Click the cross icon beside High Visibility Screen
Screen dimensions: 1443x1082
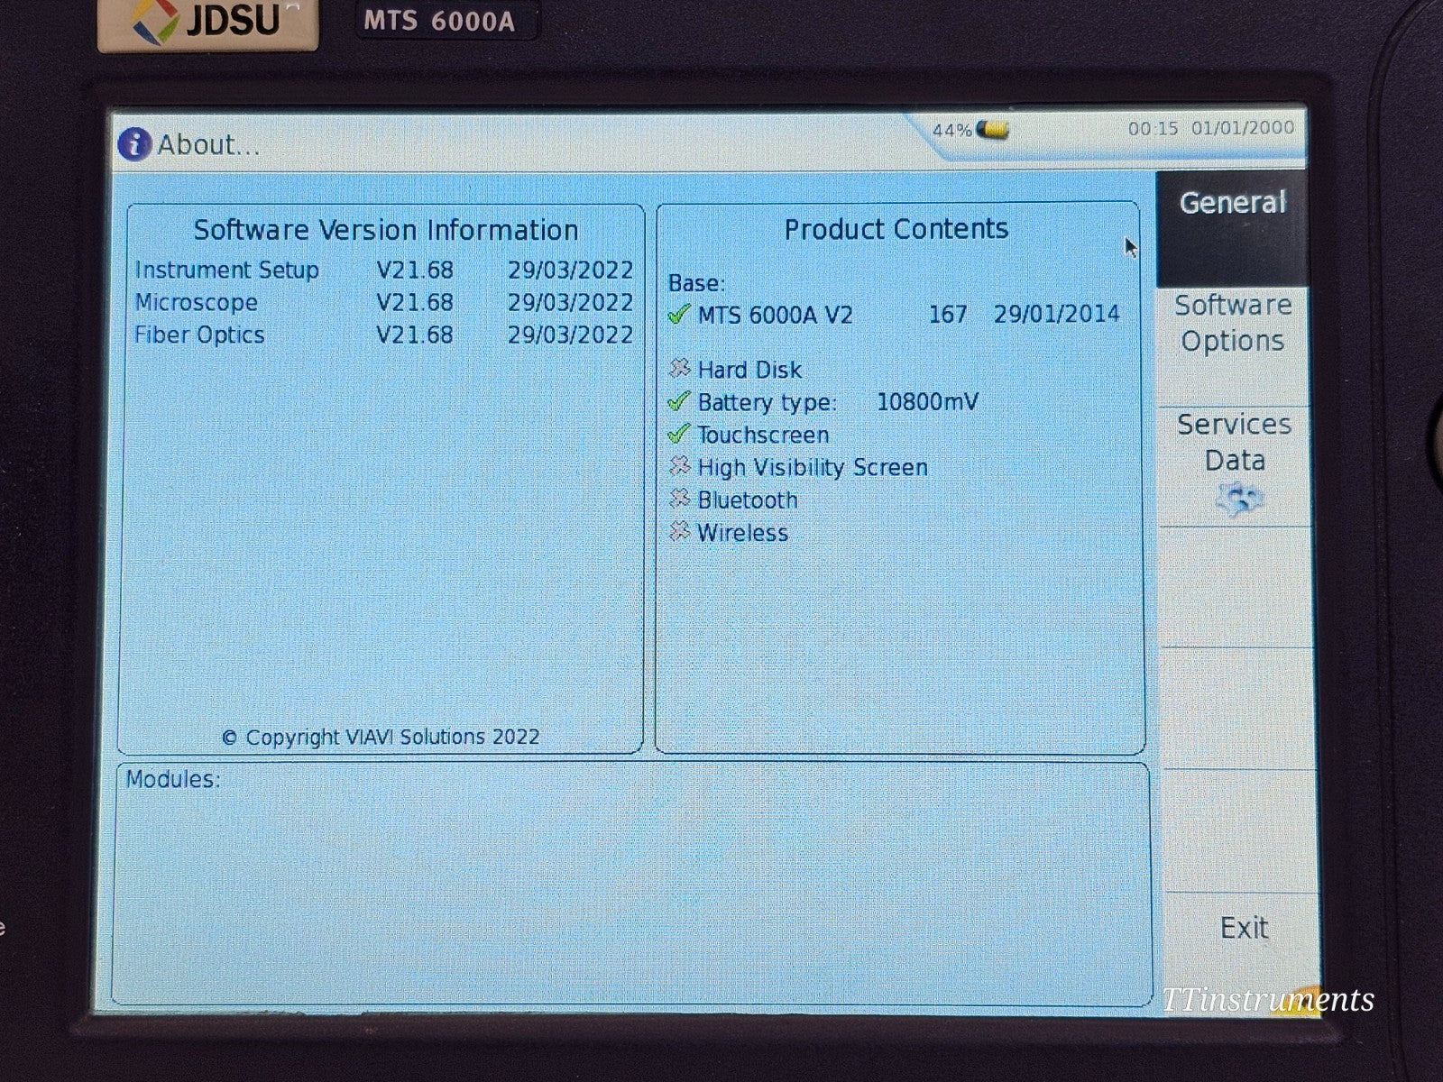pyautogui.click(x=679, y=466)
